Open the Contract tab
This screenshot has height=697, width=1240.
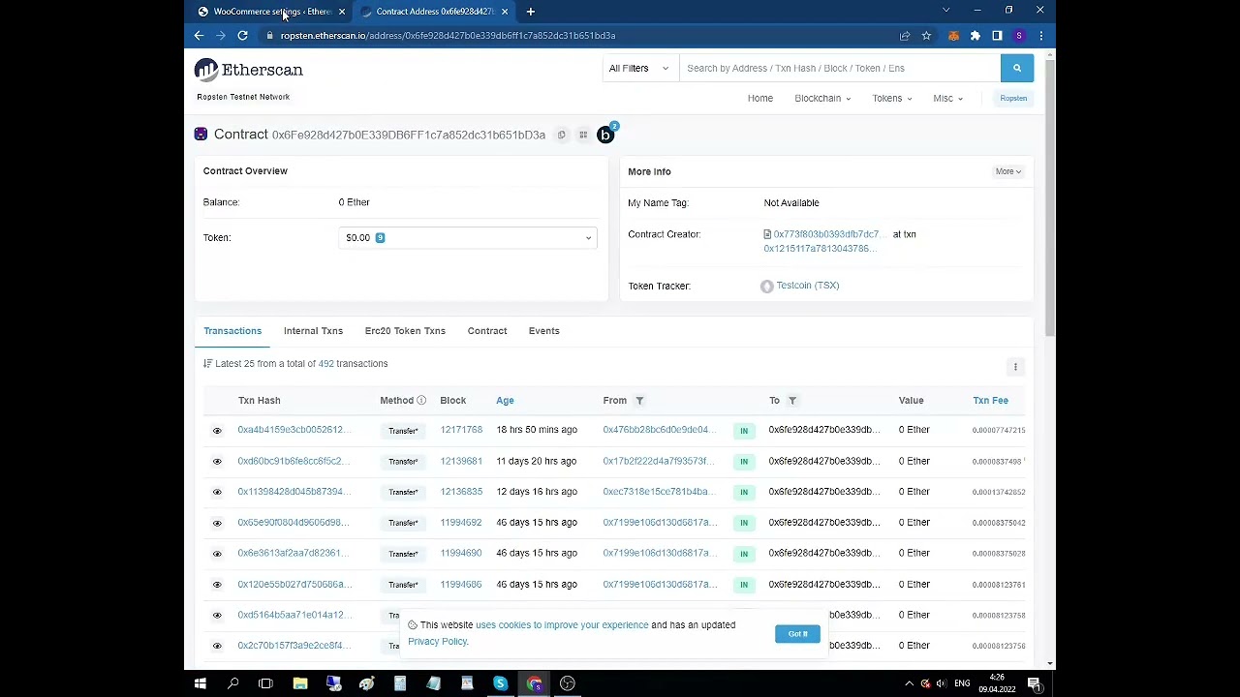pos(487,331)
